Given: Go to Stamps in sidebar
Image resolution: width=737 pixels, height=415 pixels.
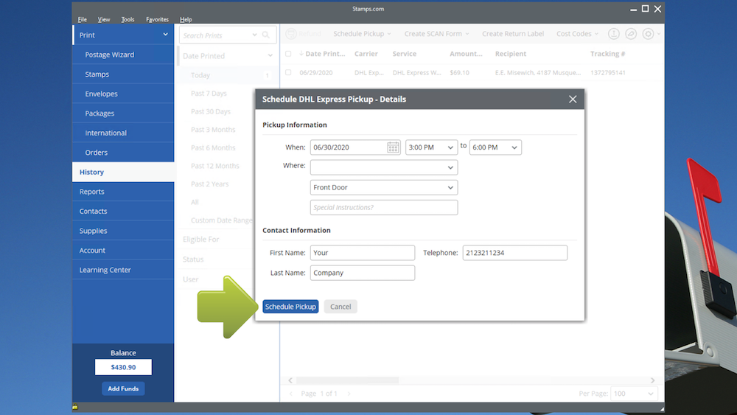Looking at the screenshot, I should pos(123,74).
